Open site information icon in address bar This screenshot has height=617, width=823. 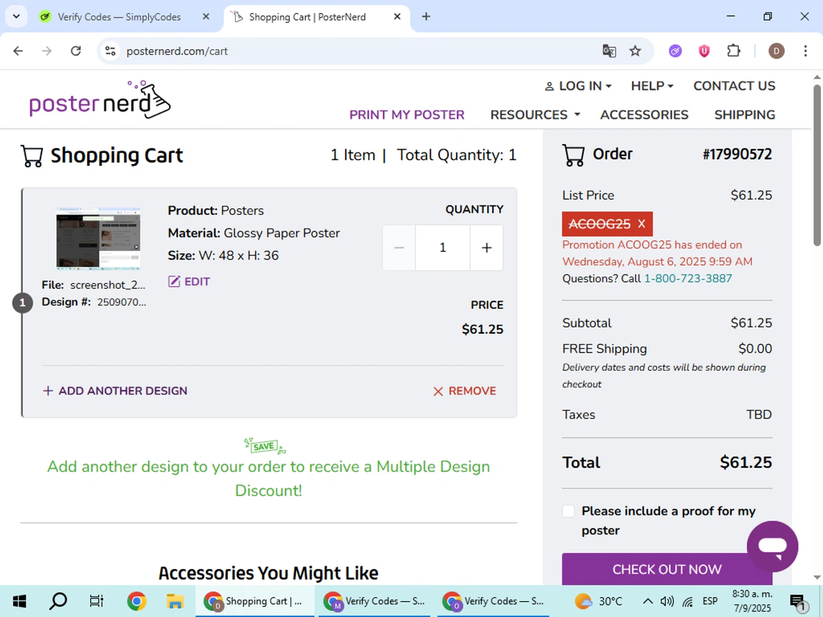pyautogui.click(x=110, y=51)
